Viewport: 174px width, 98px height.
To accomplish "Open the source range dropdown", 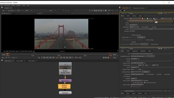I will pos(137,85).
